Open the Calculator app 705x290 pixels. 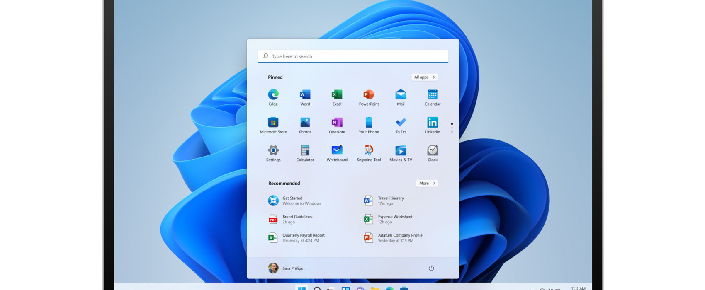click(x=305, y=153)
